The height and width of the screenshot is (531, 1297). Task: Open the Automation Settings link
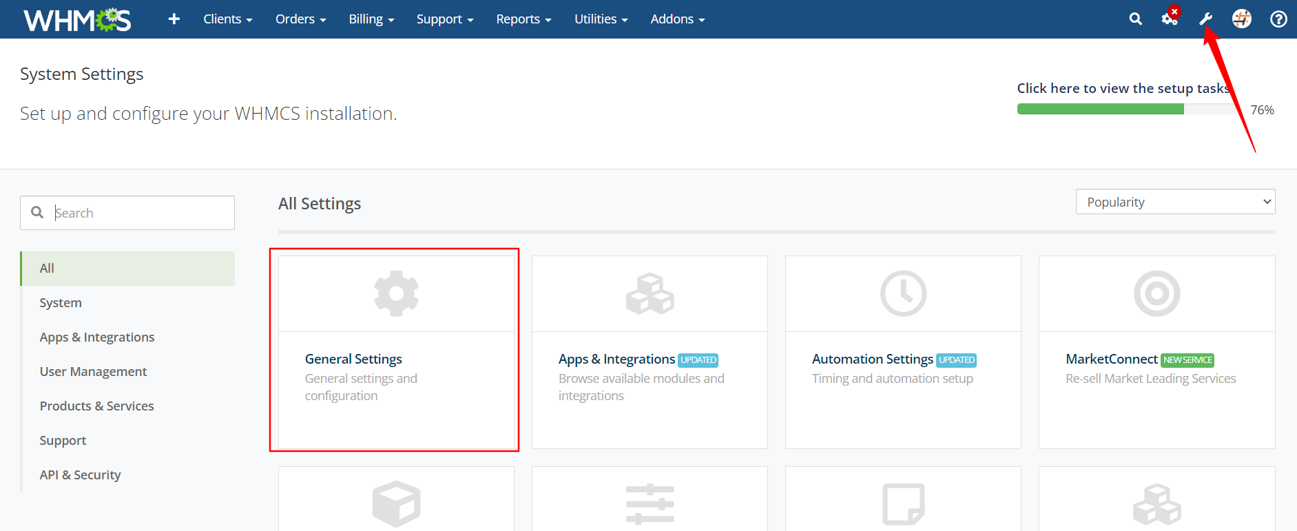click(872, 359)
